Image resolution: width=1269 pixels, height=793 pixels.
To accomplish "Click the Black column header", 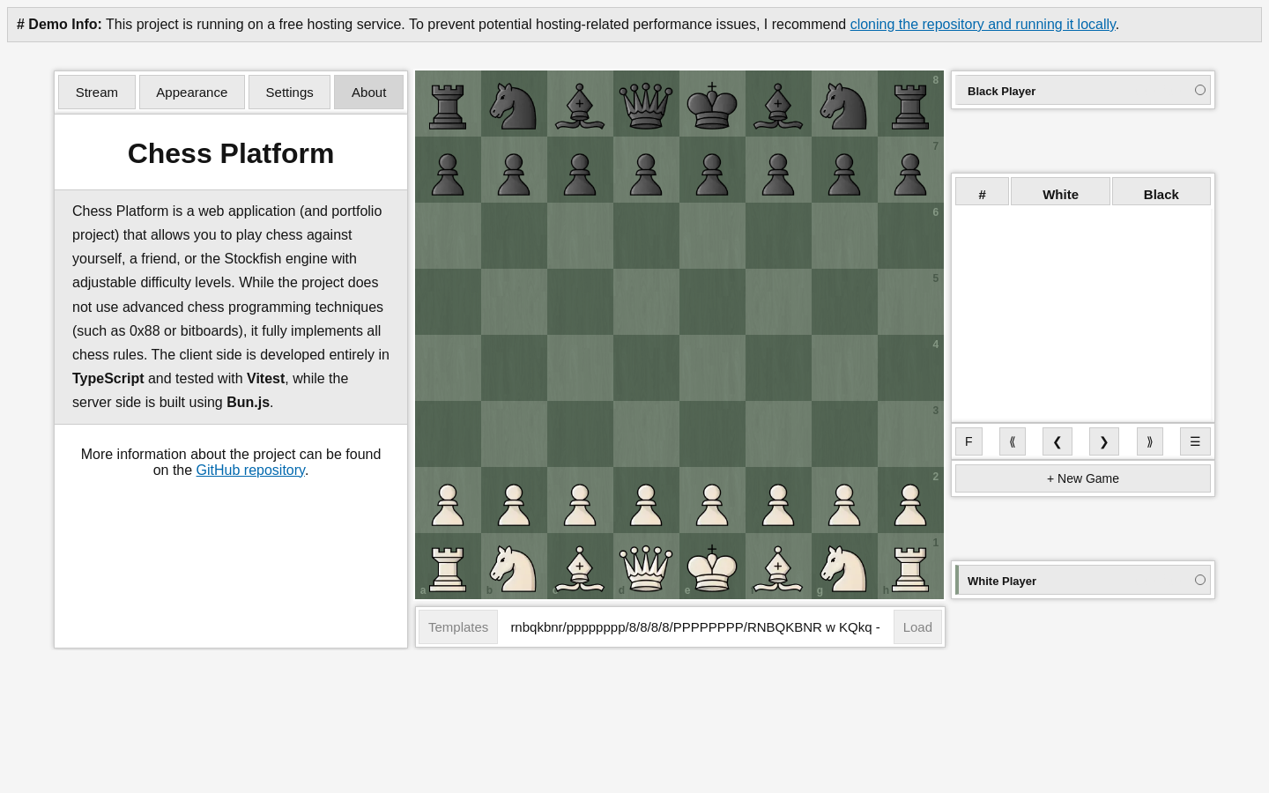I will pyautogui.click(x=1161, y=192).
